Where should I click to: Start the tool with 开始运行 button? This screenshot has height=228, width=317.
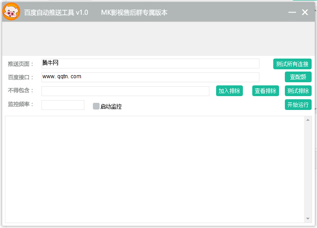coord(298,105)
